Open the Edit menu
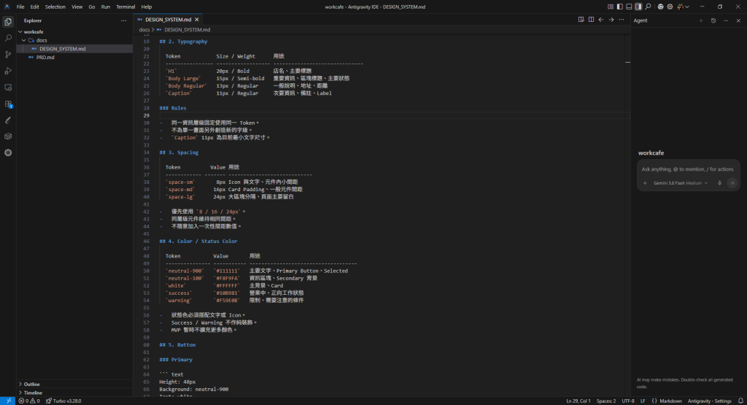This screenshot has width=747, height=405. (x=35, y=7)
